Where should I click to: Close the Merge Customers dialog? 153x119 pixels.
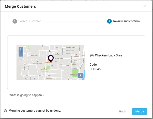[x=145, y=6]
